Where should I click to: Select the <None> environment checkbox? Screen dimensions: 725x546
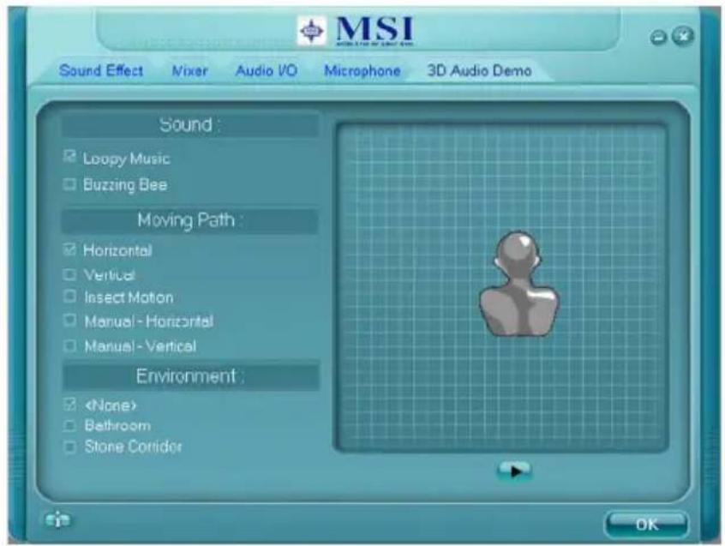69,405
